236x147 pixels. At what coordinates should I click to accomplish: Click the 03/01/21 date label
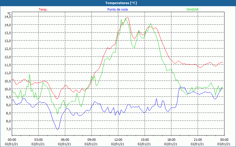224,144
